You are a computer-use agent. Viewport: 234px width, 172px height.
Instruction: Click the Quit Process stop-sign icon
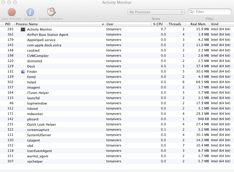(12, 12)
